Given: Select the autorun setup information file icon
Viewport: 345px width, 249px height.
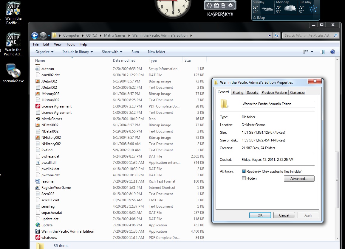Looking at the screenshot, I should click(38, 69).
